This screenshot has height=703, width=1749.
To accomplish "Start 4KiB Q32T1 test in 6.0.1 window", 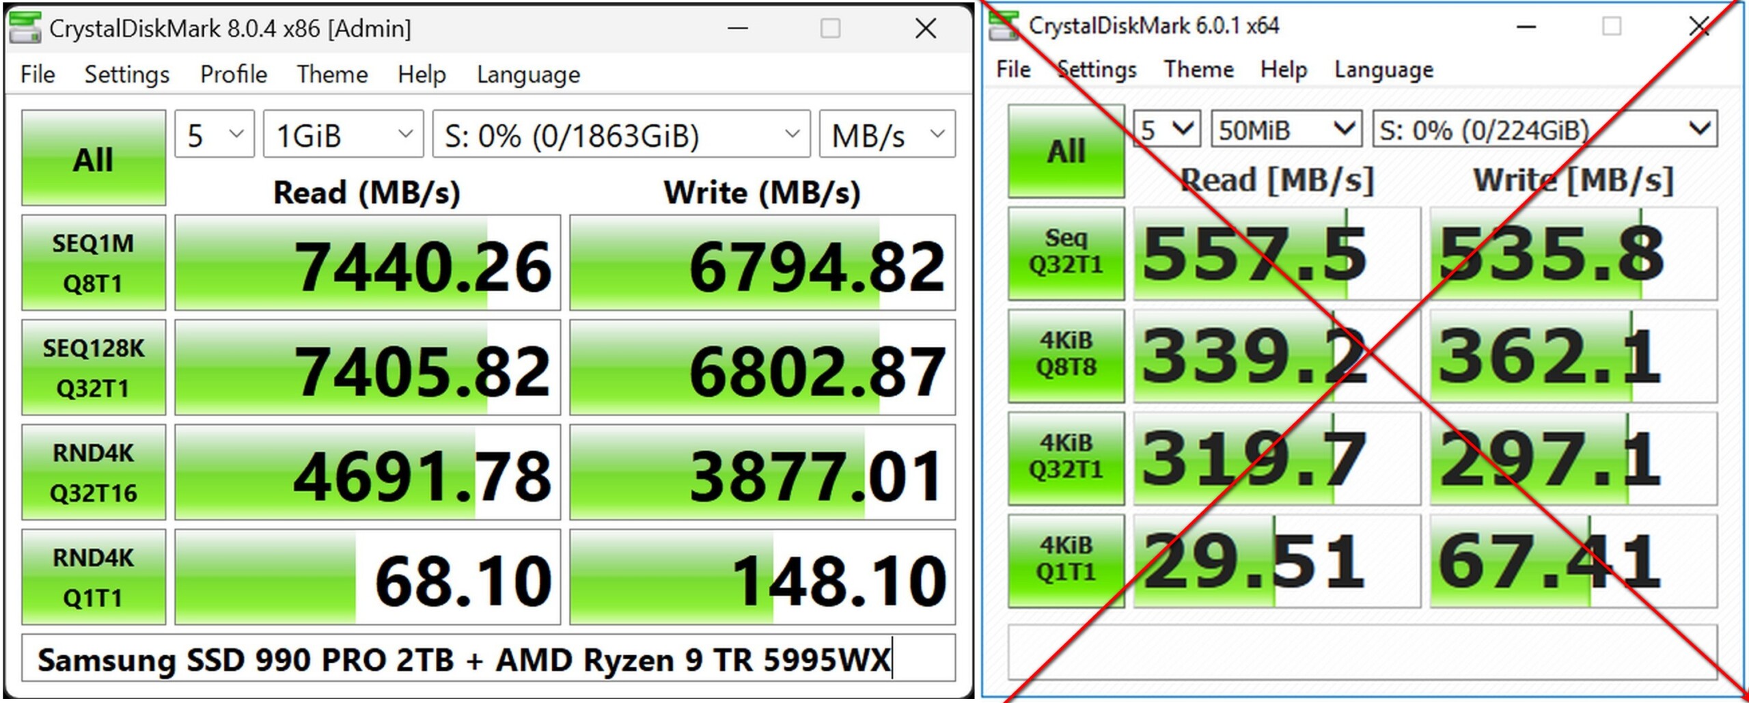I will (x=1066, y=458).
